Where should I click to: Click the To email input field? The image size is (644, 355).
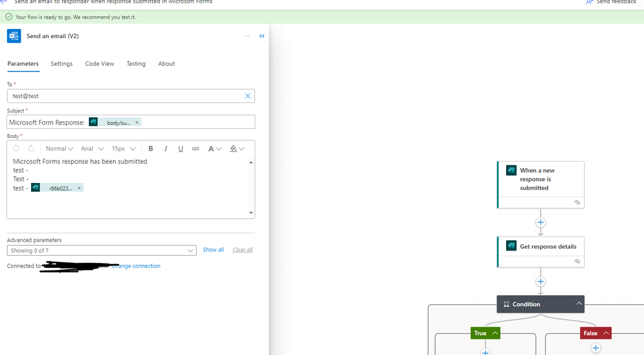[131, 96]
